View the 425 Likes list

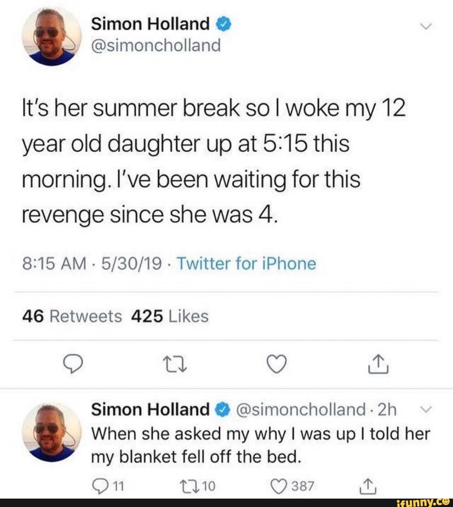(169, 316)
